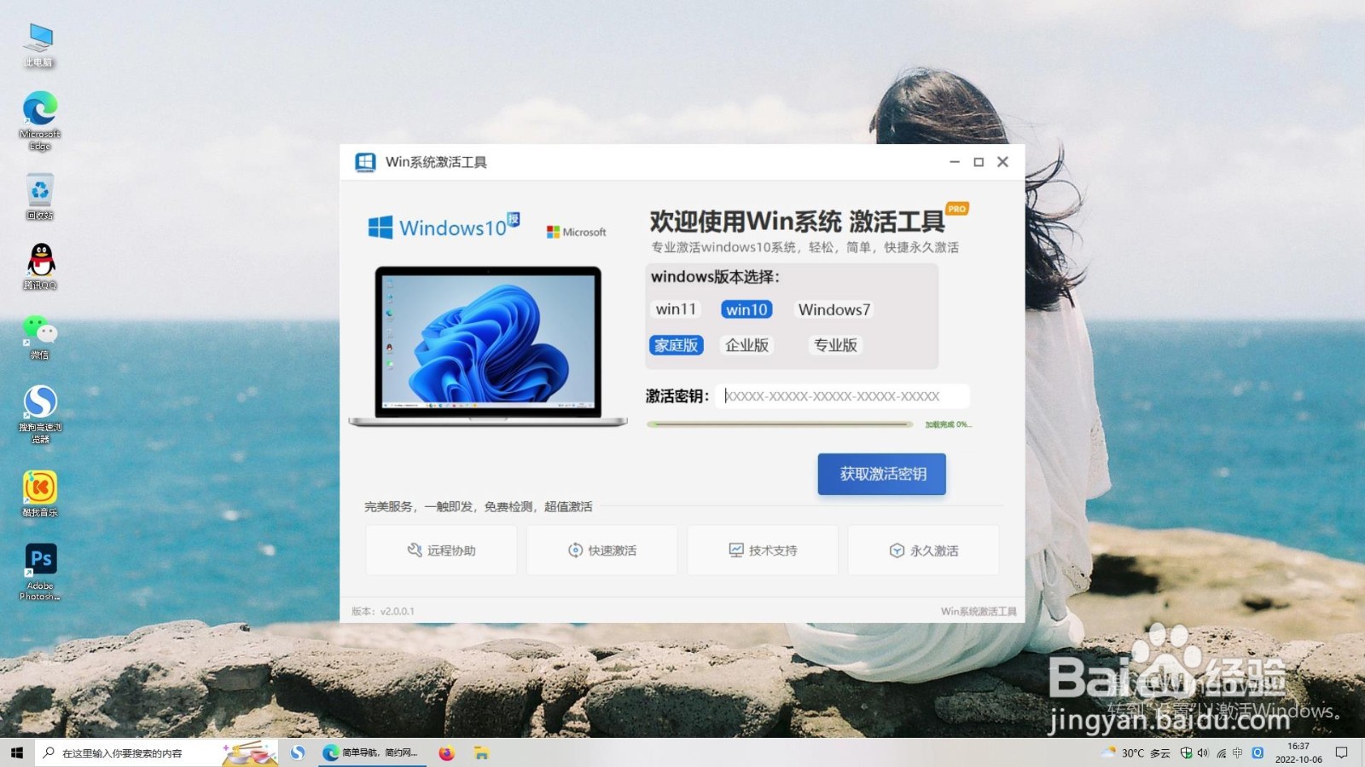
Task: Click the 技术支持 button
Action: [763, 551]
